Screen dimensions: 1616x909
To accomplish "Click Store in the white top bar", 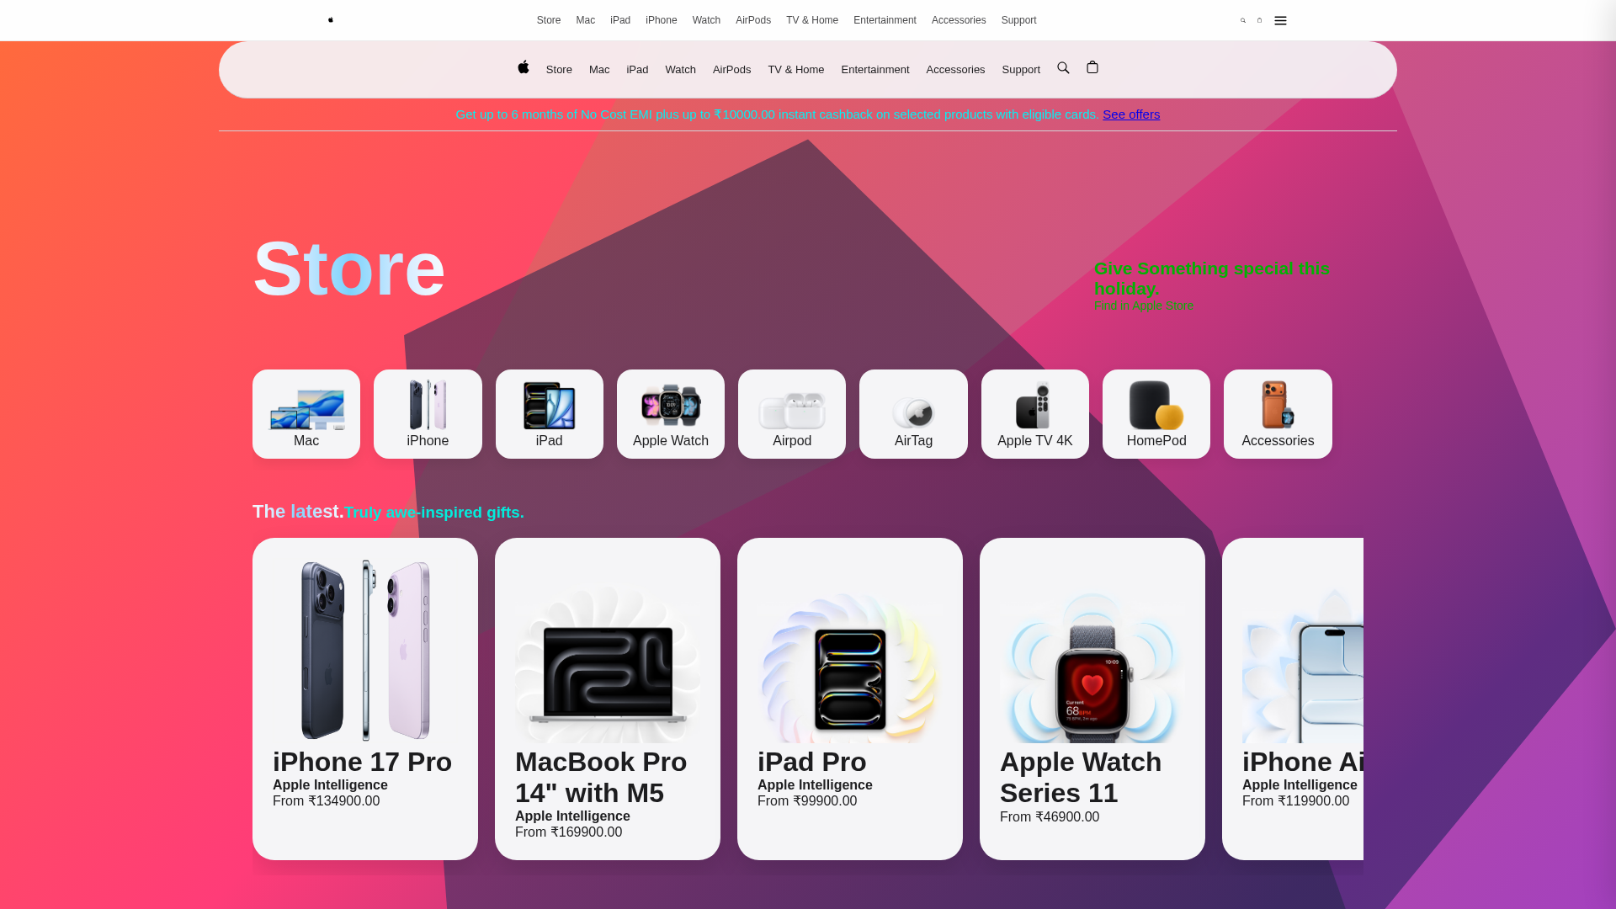I will tap(549, 20).
